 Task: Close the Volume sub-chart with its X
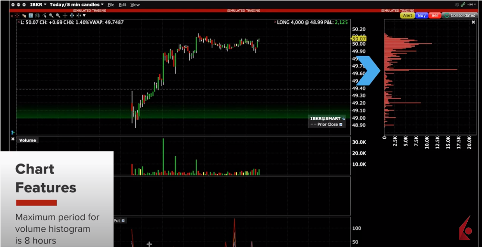click(x=13, y=139)
